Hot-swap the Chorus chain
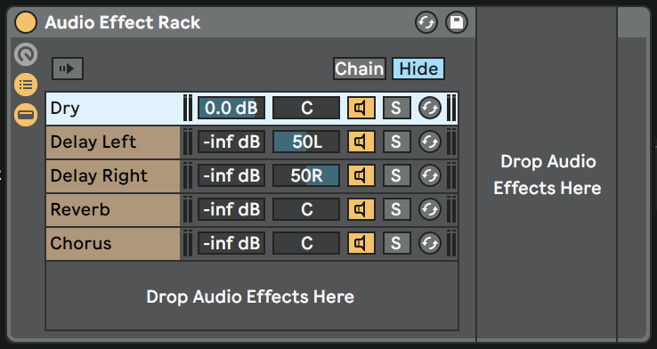 coord(430,243)
